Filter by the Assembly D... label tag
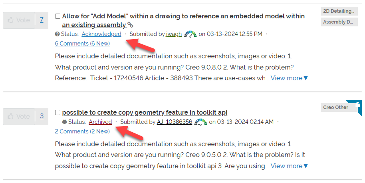Screen dimensions: 365x183 339,22
